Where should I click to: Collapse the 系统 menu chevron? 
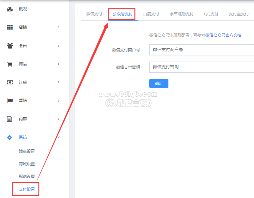tap(58, 137)
